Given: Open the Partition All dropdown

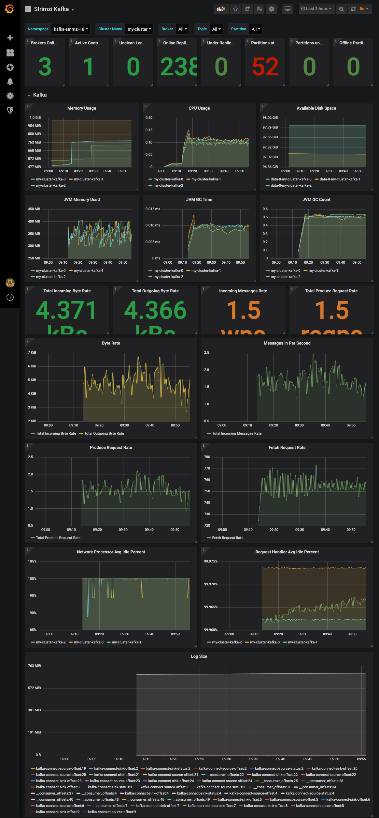Looking at the screenshot, I should (256, 29).
